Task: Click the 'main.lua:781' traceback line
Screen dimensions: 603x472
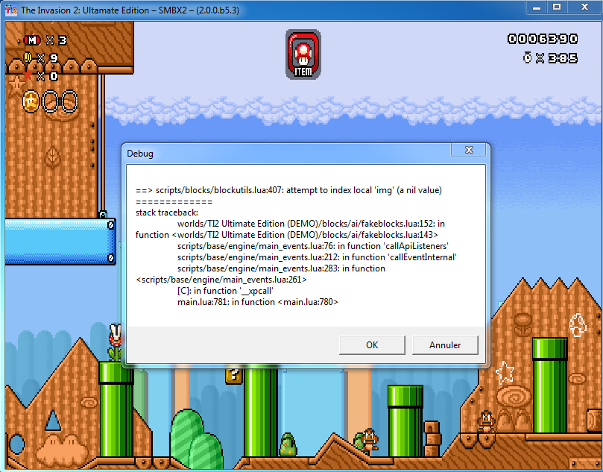Action: point(258,301)
